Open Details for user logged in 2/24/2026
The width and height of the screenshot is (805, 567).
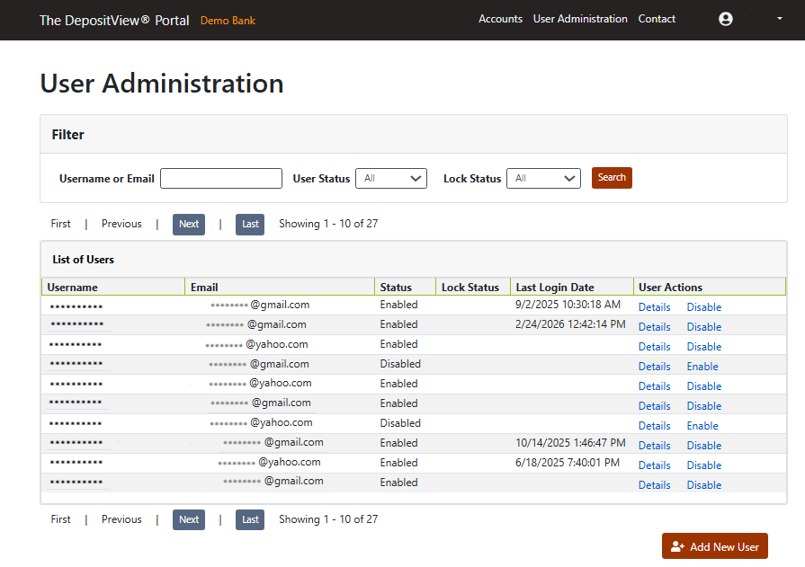[655, 327]
